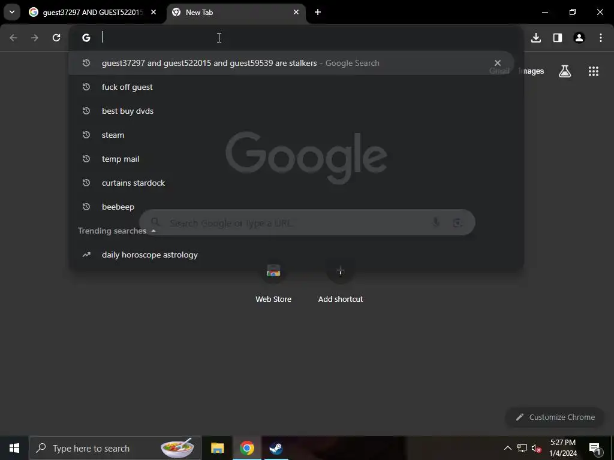Close the guest37297 AND GUEST522015 tab
The image size is (614, 460).
153,12
